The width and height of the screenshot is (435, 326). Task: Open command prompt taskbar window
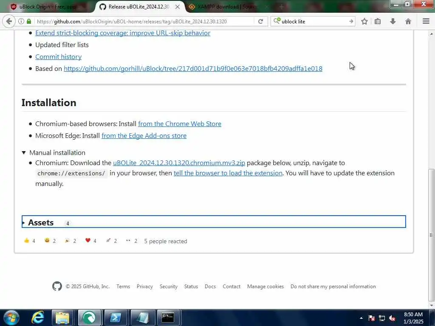[168, 318]
